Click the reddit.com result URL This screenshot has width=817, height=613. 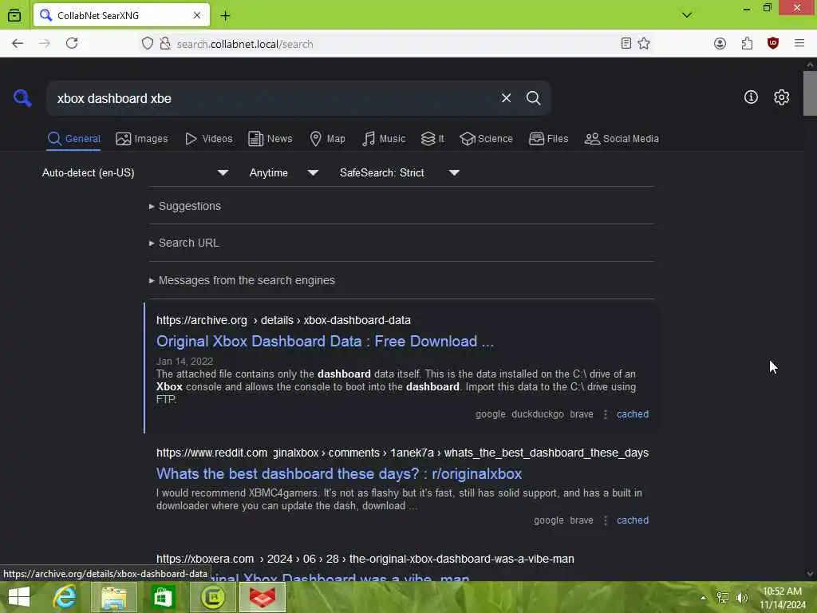pyautogui.click(x=402, y=453)
